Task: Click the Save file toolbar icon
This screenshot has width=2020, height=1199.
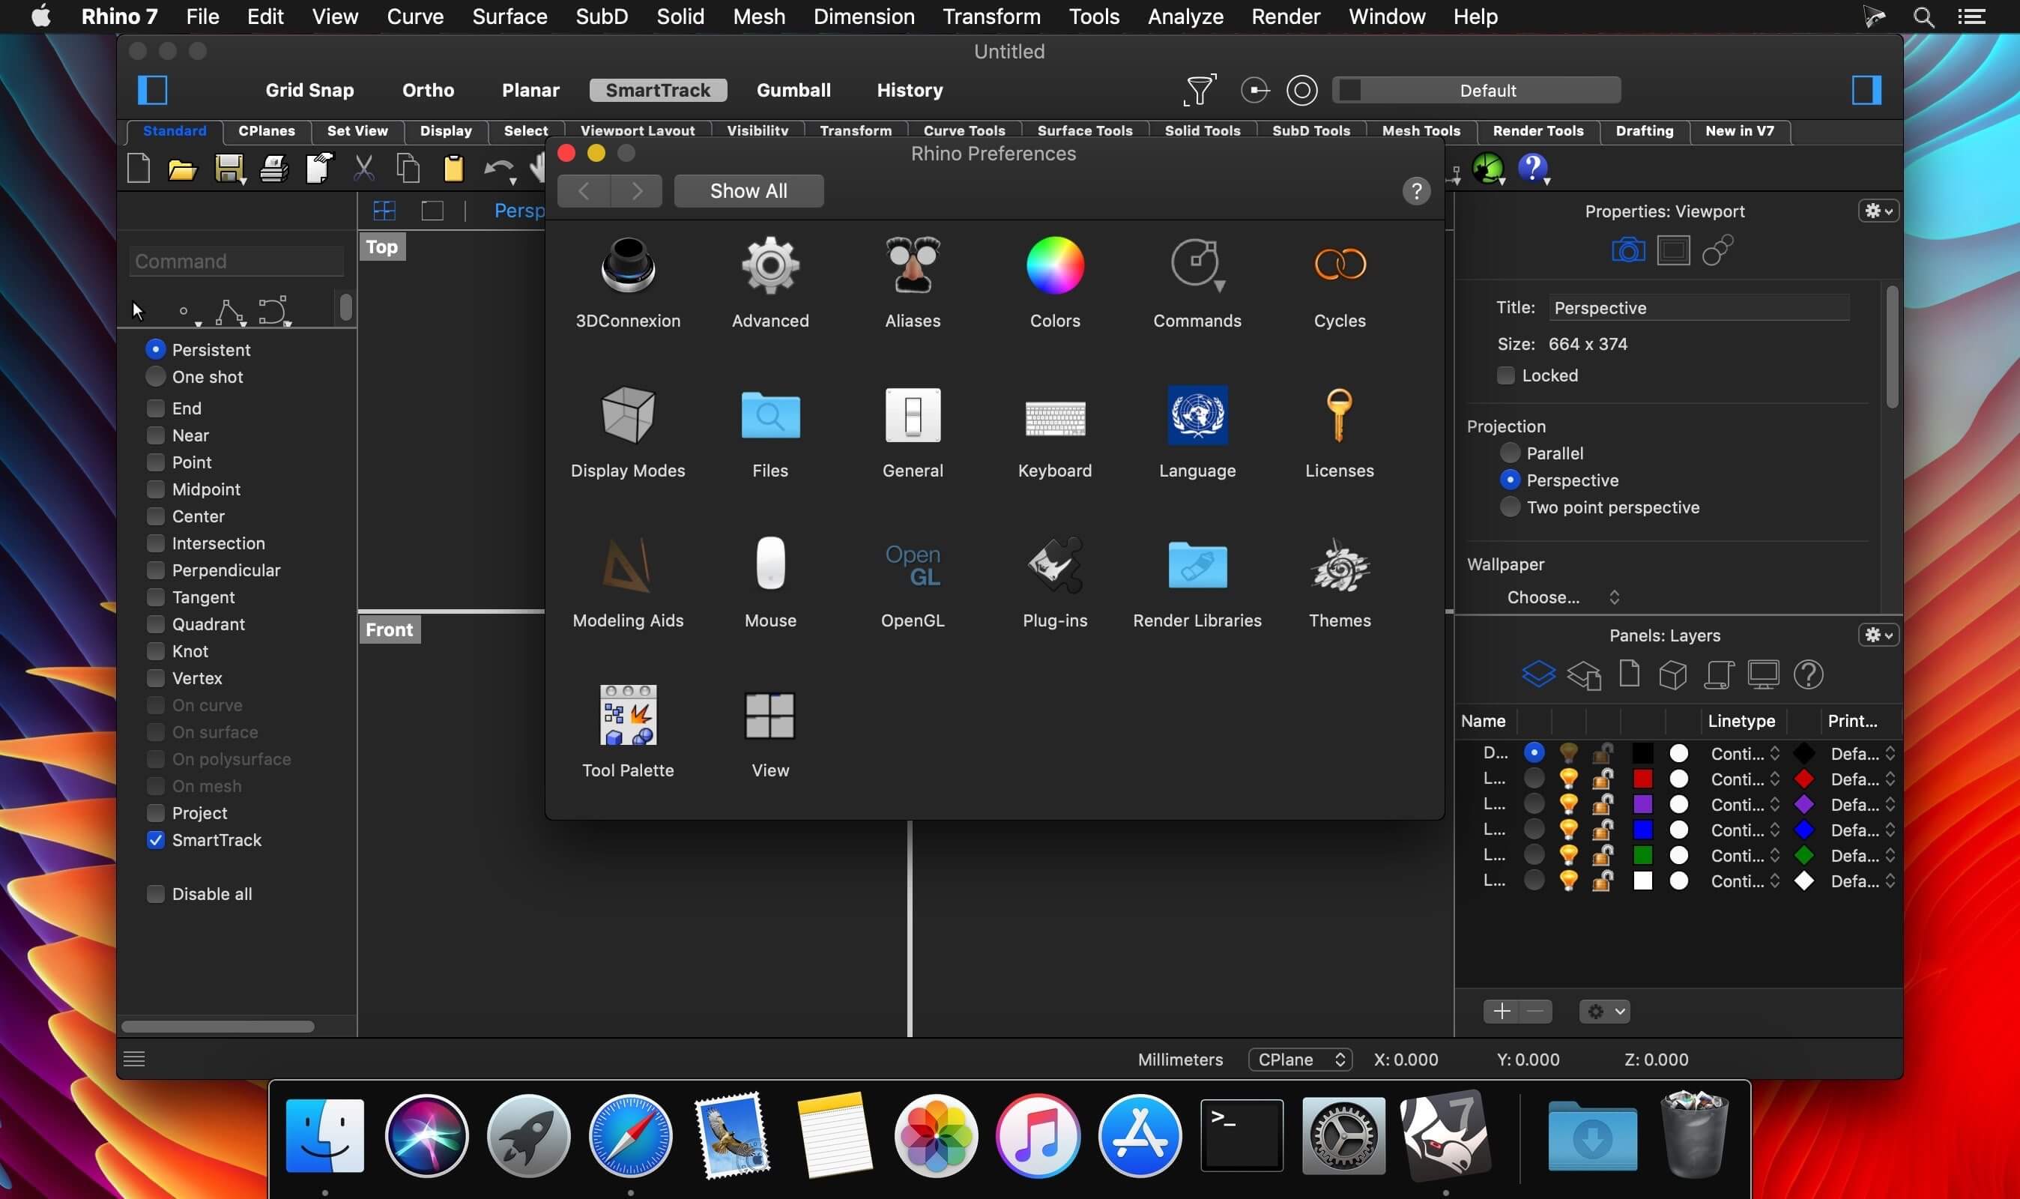Action: click(229, 169)
